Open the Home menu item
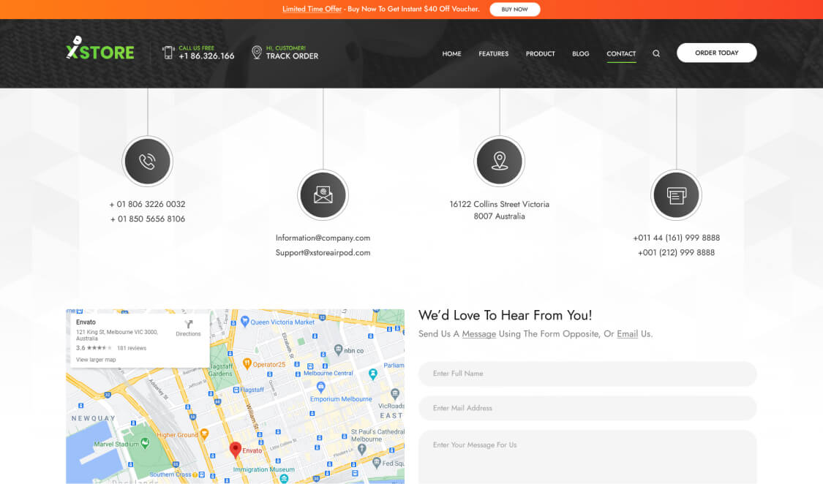 click(x=451, y=53)
